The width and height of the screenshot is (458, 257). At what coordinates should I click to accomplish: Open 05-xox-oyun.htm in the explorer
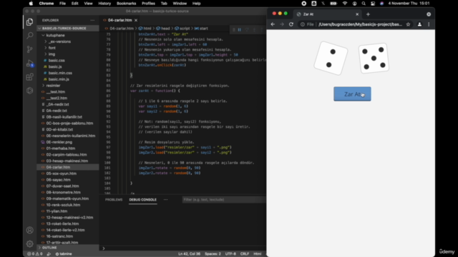62,173
